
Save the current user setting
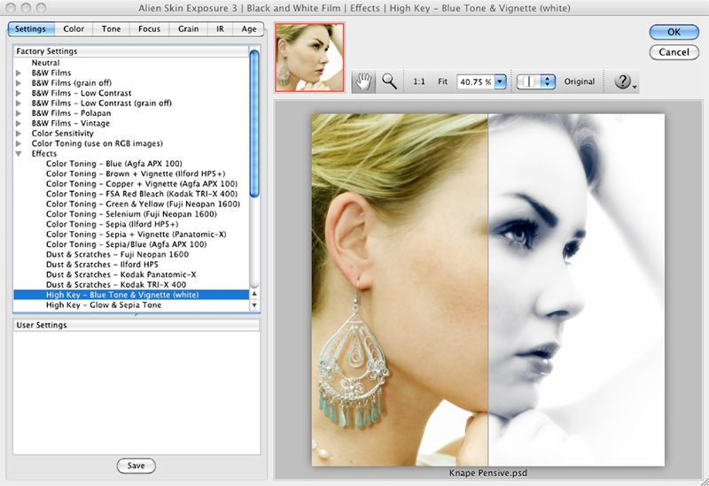136,466
